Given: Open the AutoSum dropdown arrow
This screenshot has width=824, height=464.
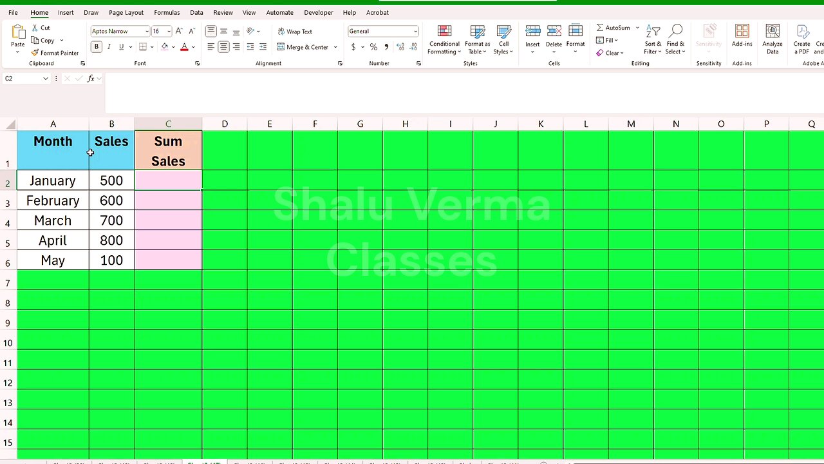Looking at the screenshot, I should coord(637,28).
